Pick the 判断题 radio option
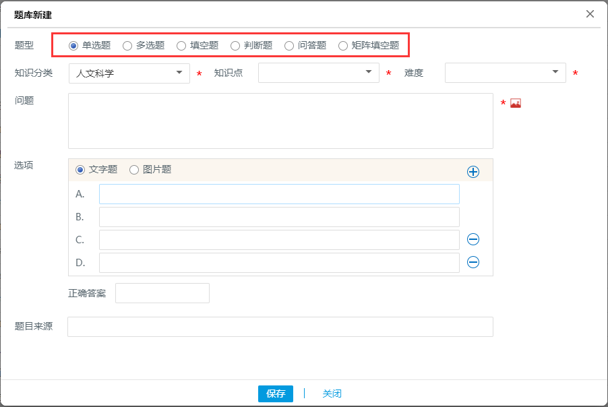This screenshot has height=407, width=608. click(235, 46)
